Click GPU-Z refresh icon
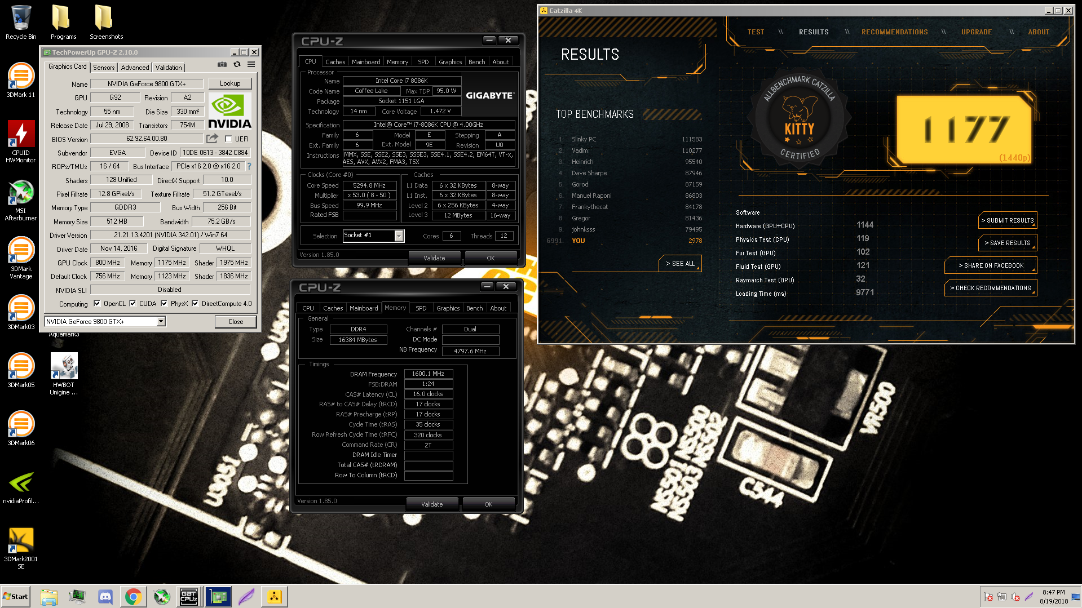 [237, 65]
